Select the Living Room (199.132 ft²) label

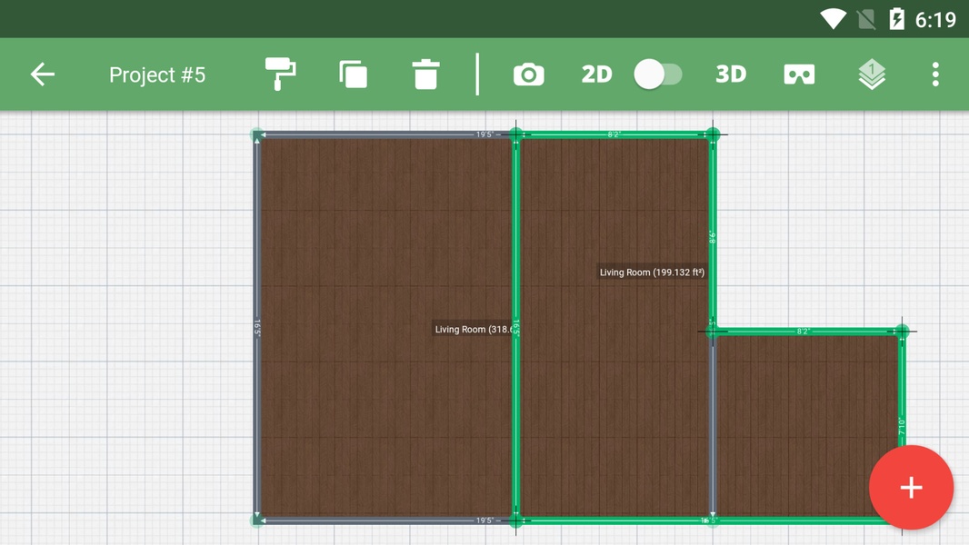[x=652, y=272]
